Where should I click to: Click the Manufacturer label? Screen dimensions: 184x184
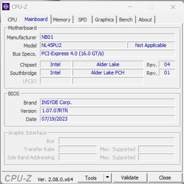pos(22,37)
